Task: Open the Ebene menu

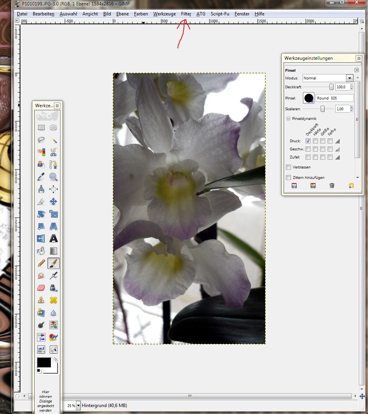Action: tap(123, 14)
